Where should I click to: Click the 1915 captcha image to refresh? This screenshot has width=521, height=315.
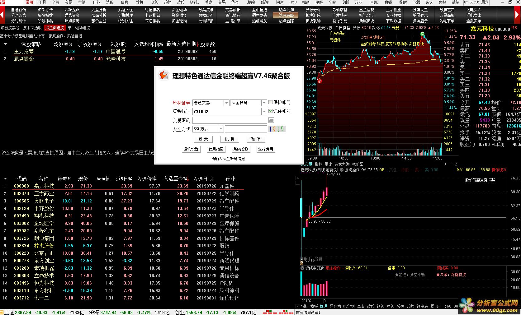[x=277, y=129]
